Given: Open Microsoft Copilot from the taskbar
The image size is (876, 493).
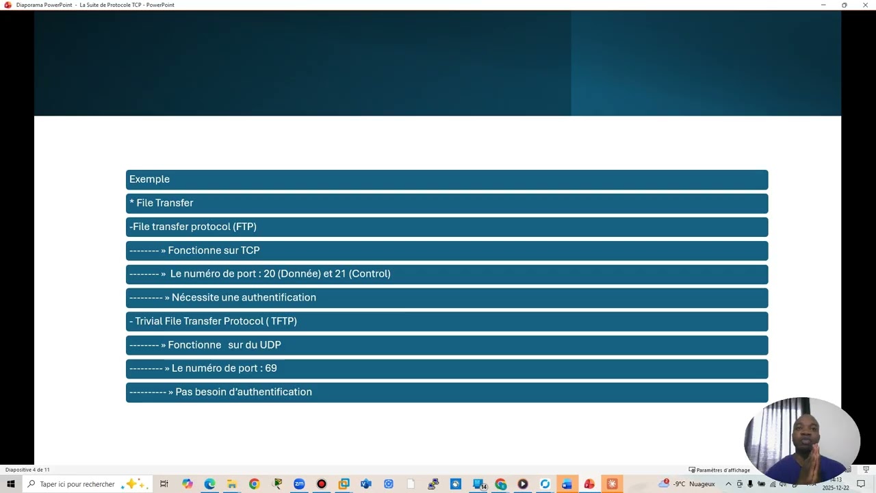Looking at the screenshot, I should pyautogui.click(x=187, y=484).
